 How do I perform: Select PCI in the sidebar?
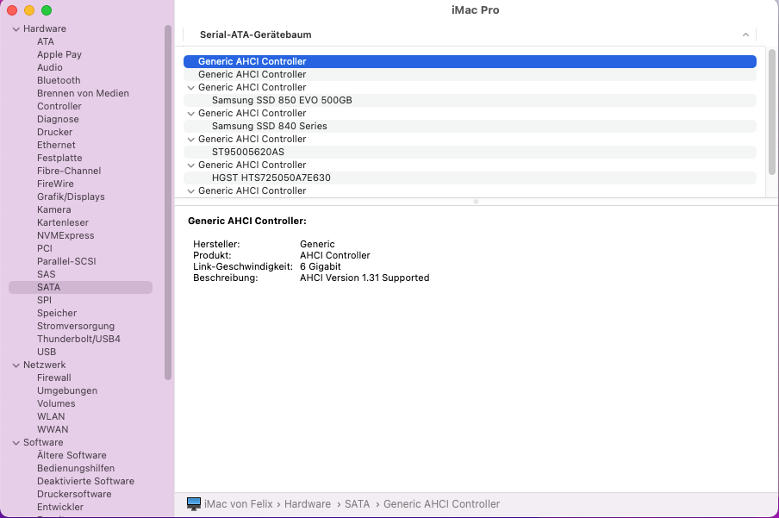click(44, 248)
